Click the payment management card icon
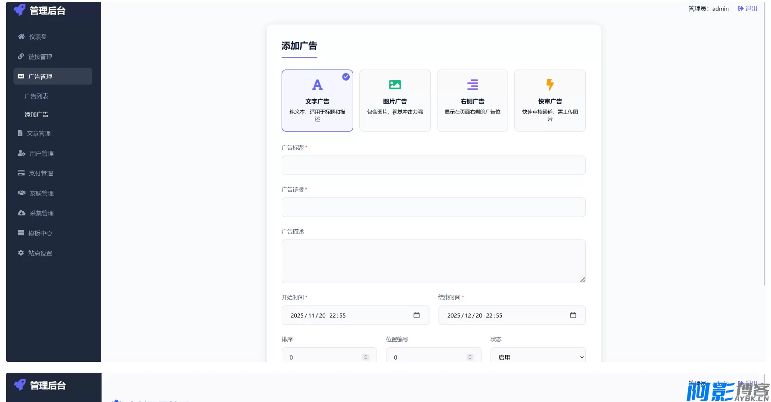The height and width of the screenshot is (402, 771). tap(21, 173)
